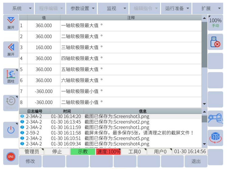Click the red leftward expand icon
Image resolution: width=229 pixels, height=169 pixels.
(11, 49)
